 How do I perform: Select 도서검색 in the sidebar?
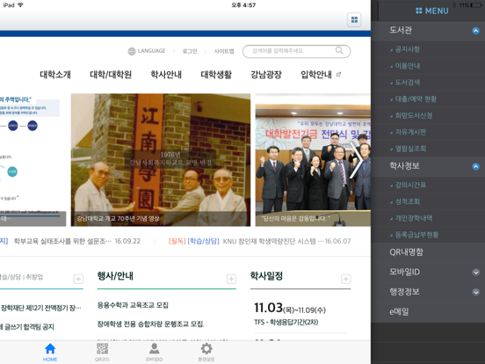(x=408, y=83)
